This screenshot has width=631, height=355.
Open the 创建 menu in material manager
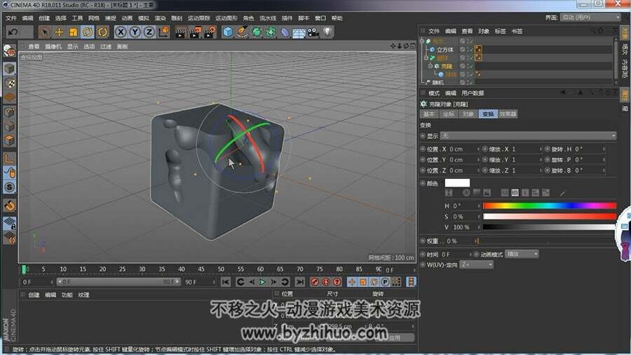coord(34,295)
